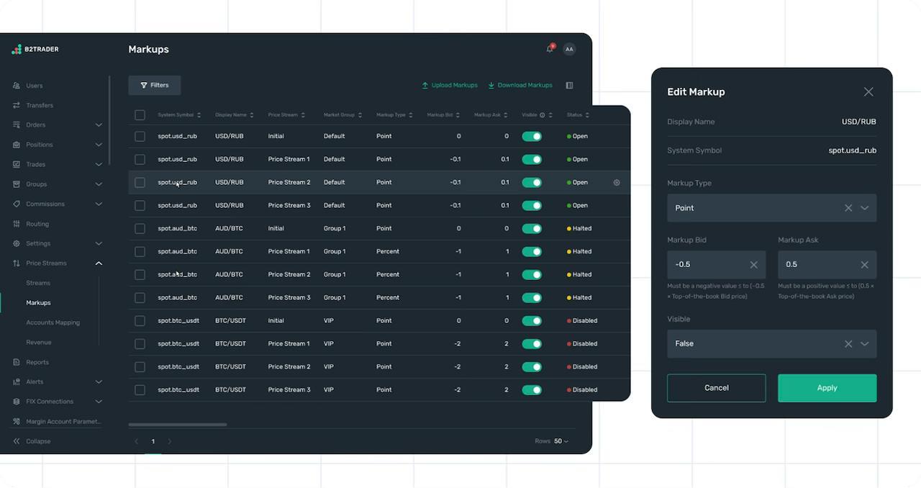Select checkbox for AUD/BTC Initial row
The height and width of the screenshot is (488, 921).
click(x=140, y=229)
